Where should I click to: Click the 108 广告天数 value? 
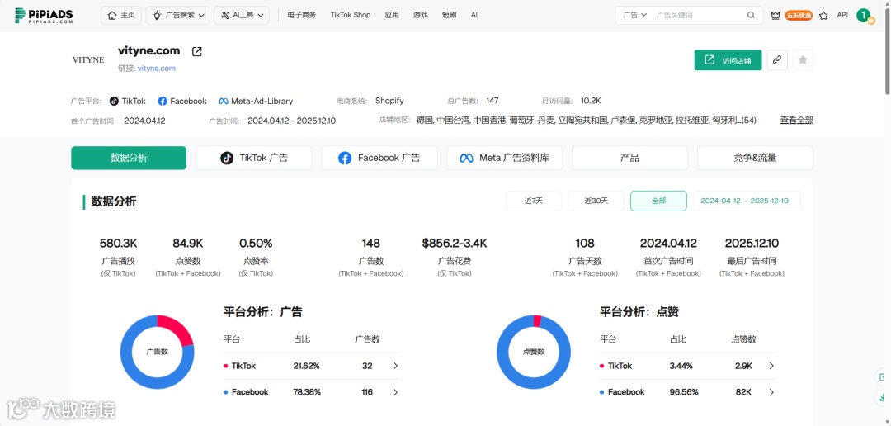pyautogui.click(x=585, y=244)
